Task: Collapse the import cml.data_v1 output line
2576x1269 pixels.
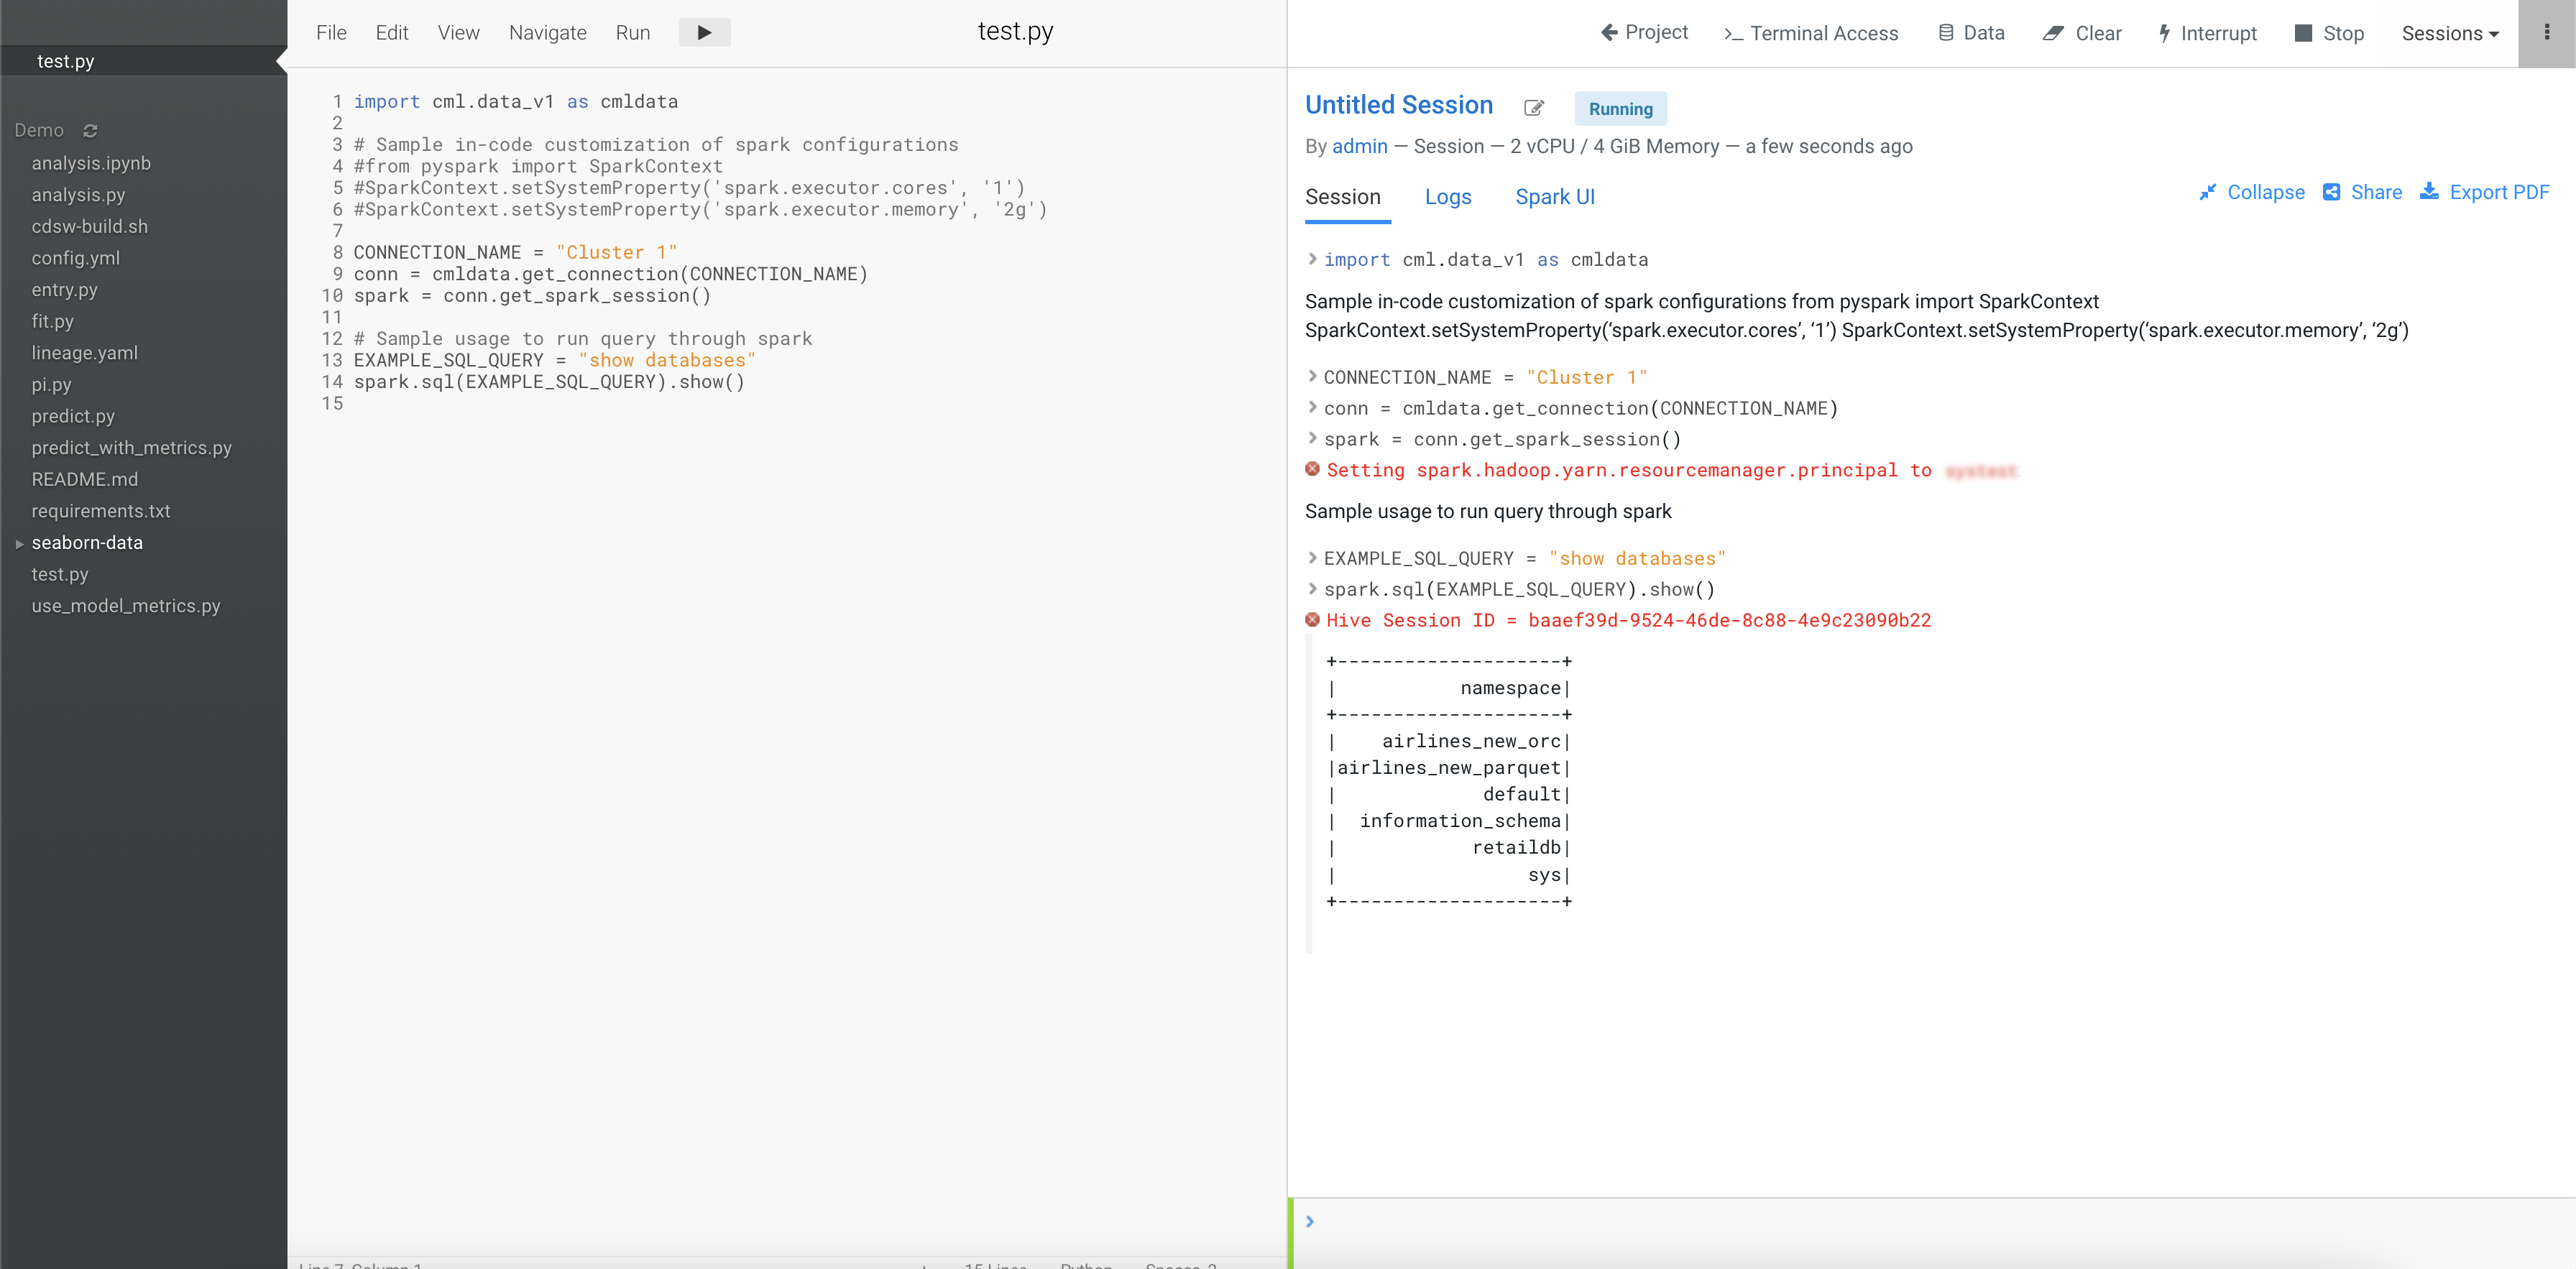Action: pos(1312,259)
